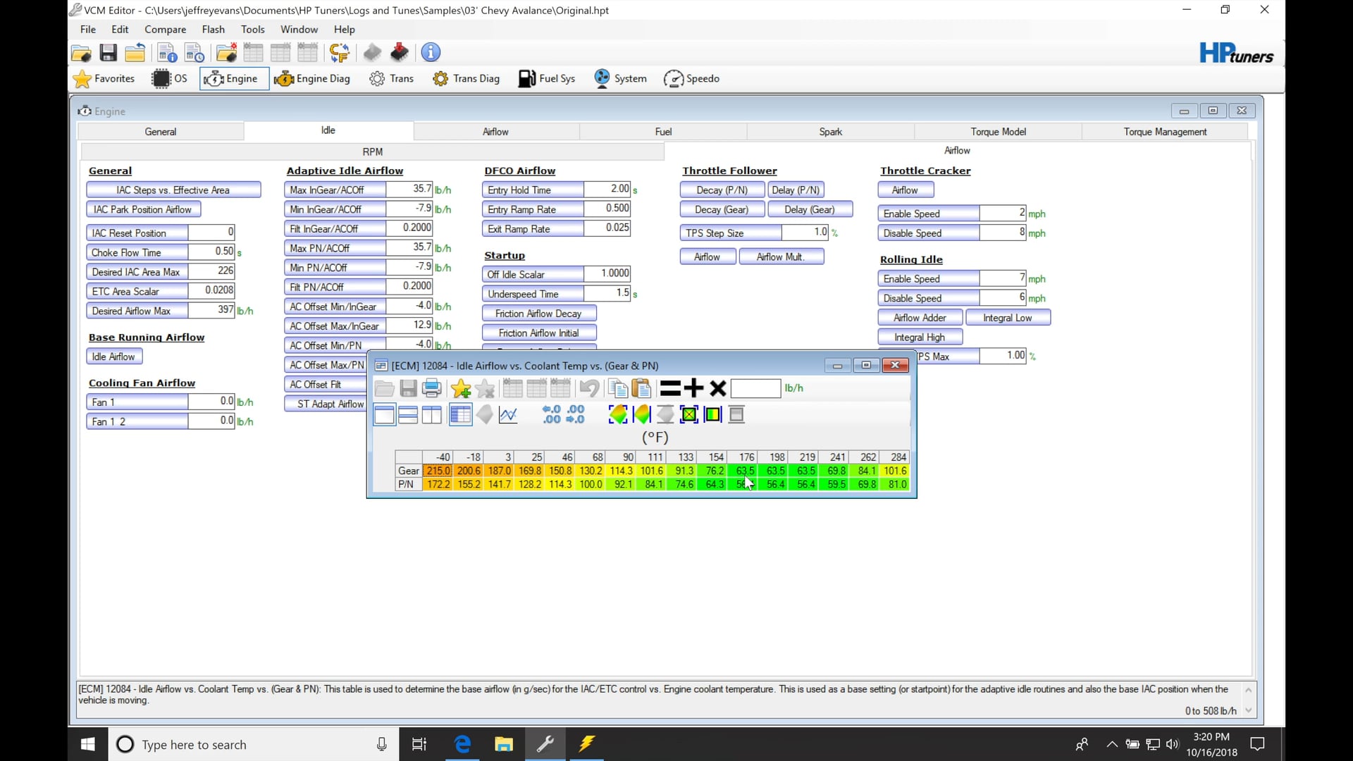Open the Tools menu

[253, 29]
